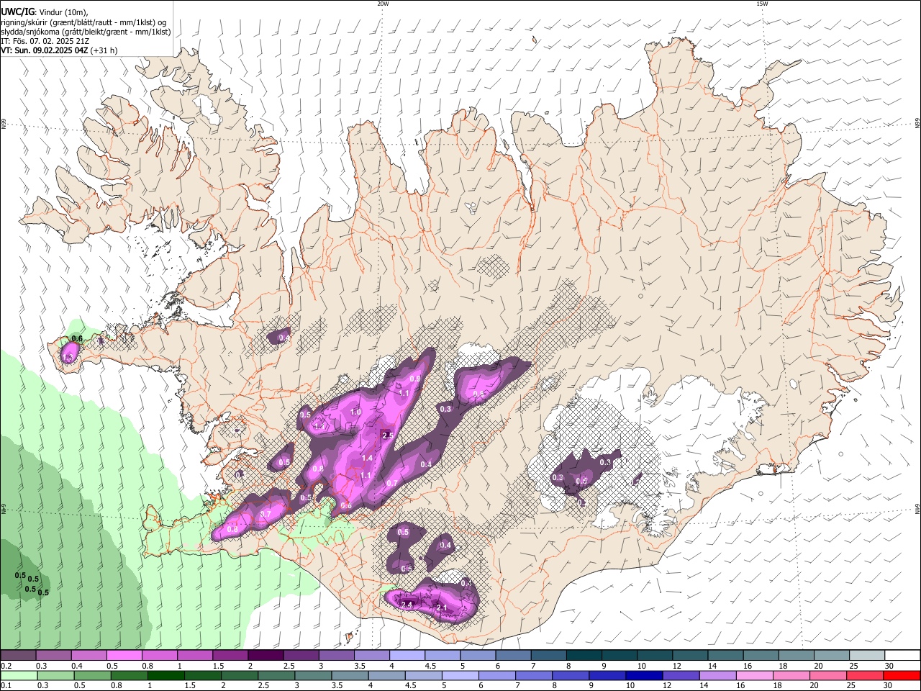
Task: Click the upper scale's dark plum 0.2 swatch
Action: [18, 656]
